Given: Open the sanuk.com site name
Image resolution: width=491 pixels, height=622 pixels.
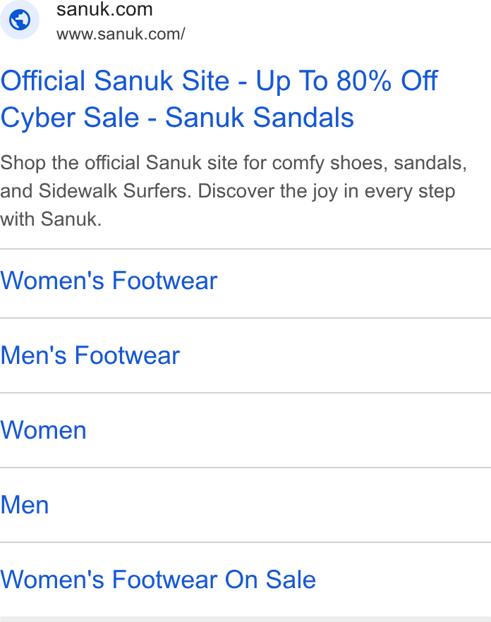Looking at the screenshot, I should click(104, 9).
